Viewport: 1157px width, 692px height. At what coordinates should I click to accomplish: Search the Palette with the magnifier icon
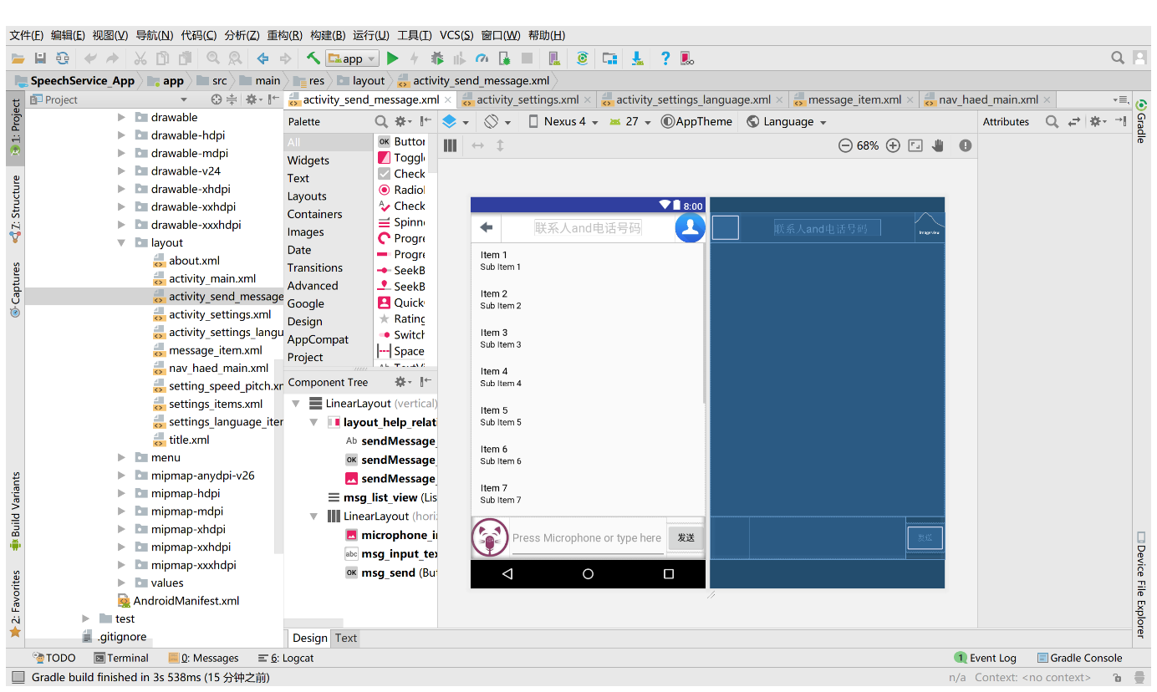381,122
